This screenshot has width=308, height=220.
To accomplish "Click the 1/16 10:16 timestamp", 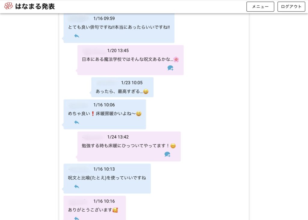I will 104,201.
